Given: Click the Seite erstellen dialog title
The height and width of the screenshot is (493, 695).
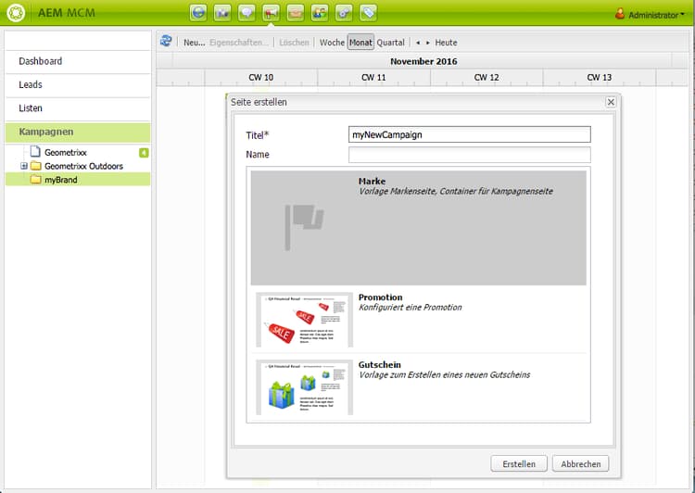Looking at the screenshot, I should pos(259,102).
